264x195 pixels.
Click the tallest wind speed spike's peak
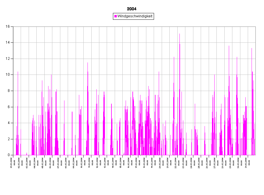coord(179,34)
